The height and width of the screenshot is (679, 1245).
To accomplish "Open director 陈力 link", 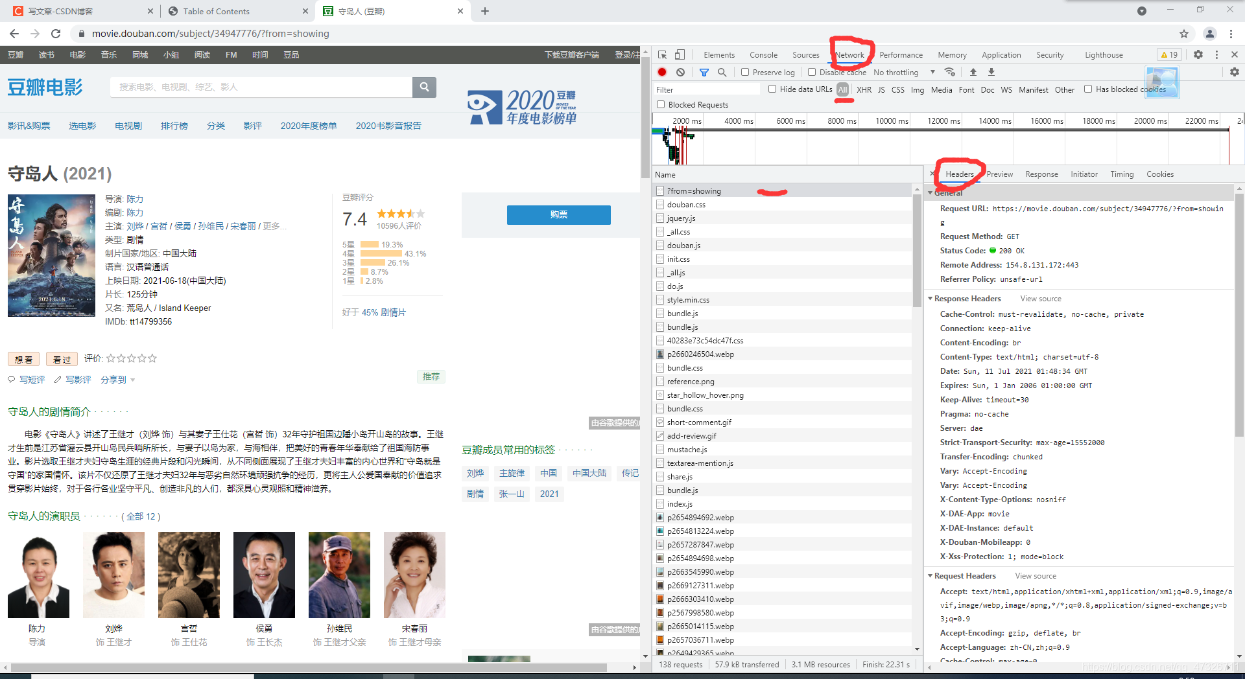I will point(135,199).
